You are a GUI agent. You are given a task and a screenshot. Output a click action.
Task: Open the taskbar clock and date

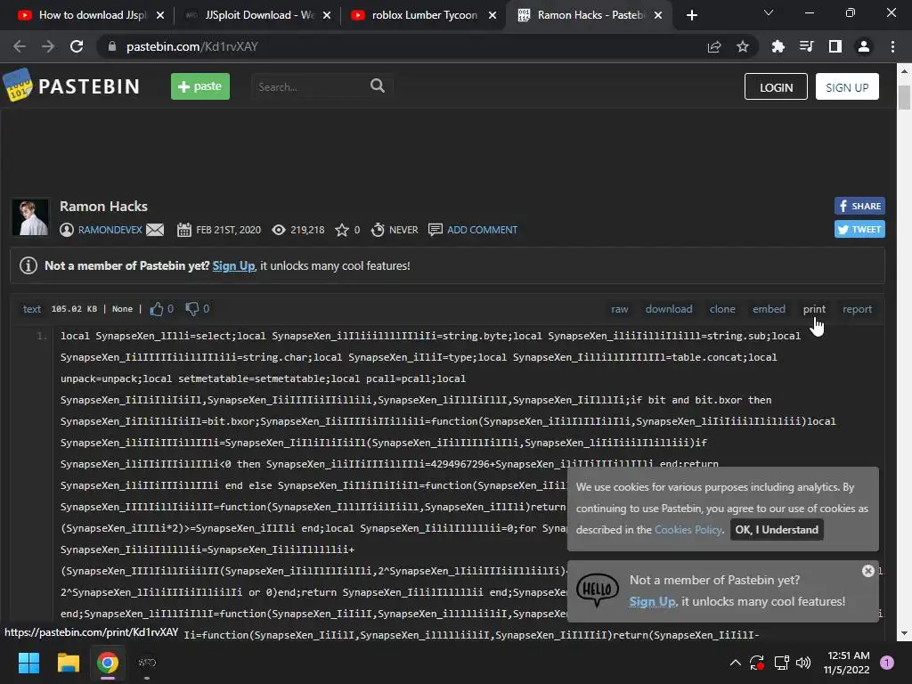click(847, 663)
